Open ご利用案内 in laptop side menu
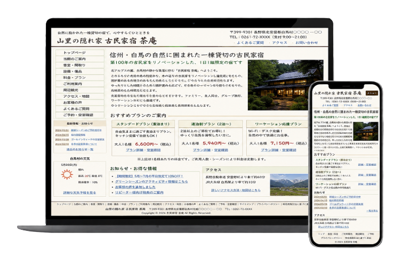This screenshot has height=265, width=401. (80, 84)
